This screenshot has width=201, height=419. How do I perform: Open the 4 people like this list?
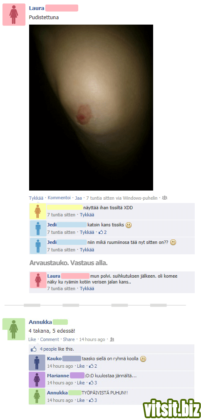click(x=57, y=349)
